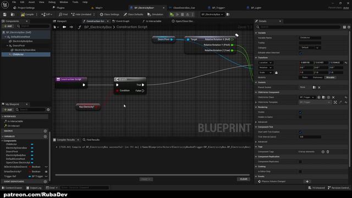
Task: Toggle the Component Replicates checkbox
Action: click(x=300, y=162)
